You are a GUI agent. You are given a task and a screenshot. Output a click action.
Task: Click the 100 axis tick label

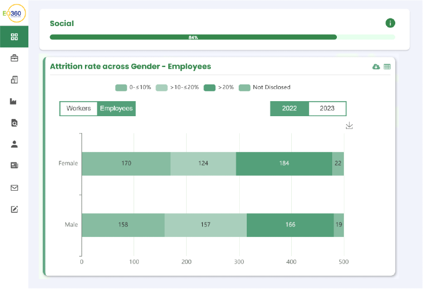tap(134, 262)
